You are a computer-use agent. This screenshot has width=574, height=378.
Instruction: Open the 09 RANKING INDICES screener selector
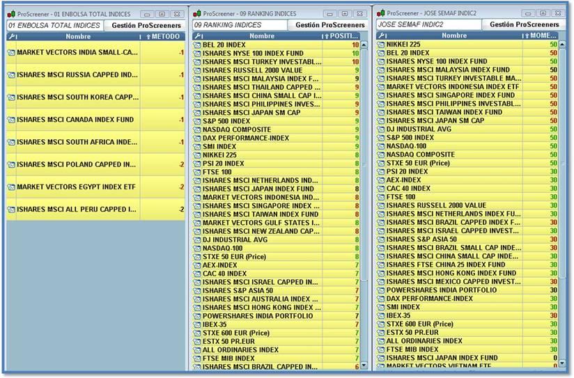[x=240, y=25]
